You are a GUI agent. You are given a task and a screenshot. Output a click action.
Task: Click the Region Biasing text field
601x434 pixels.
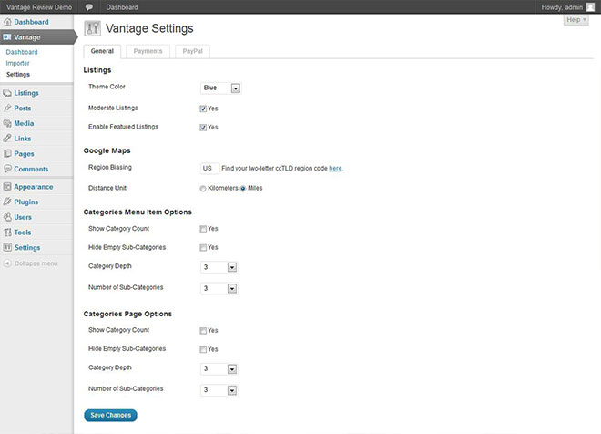tap(209, 169)
